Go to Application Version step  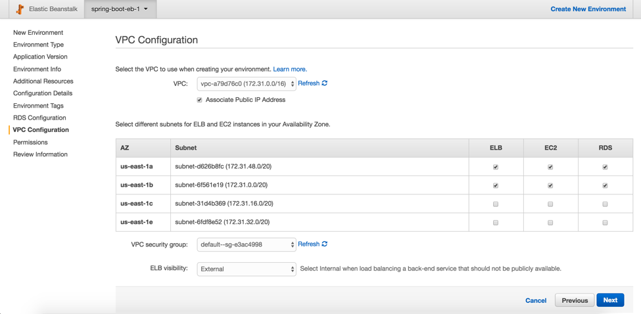point(40,56)
